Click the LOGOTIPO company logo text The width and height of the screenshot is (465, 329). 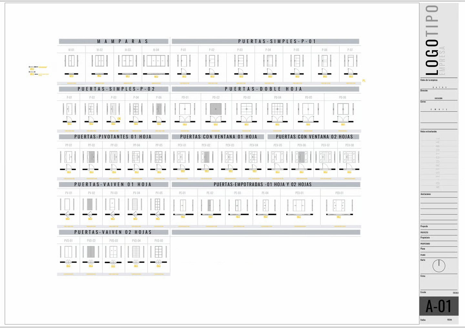coord(432,39)
